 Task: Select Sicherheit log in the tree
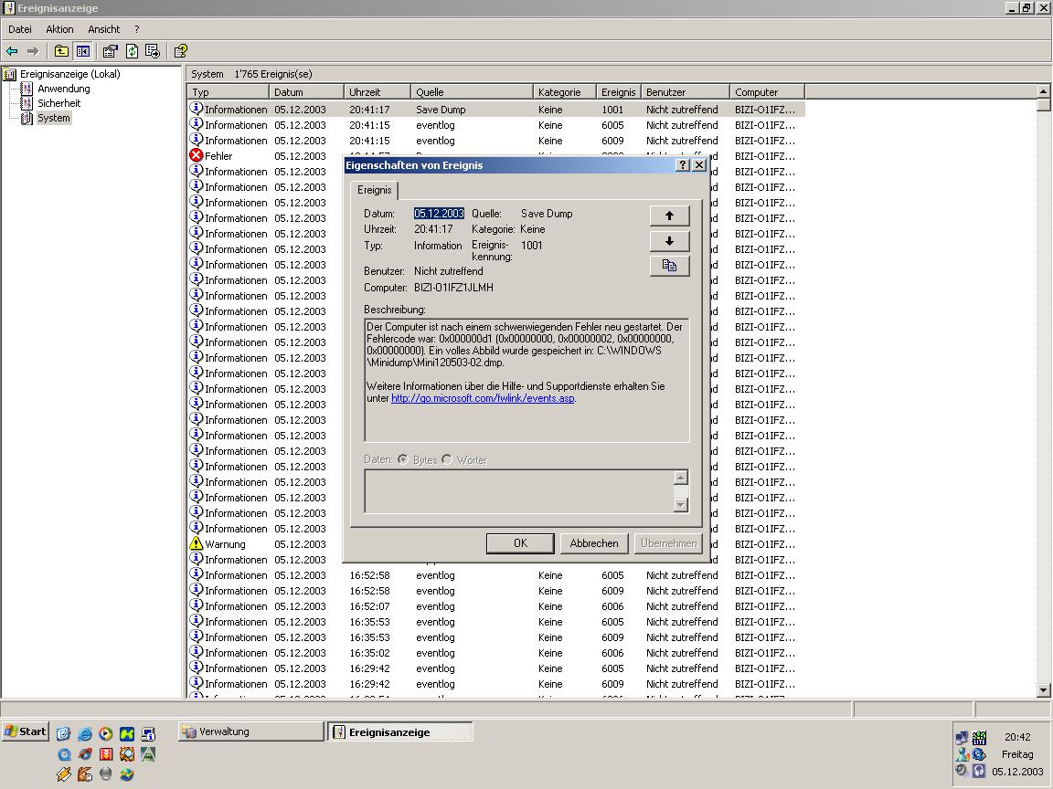58,103
